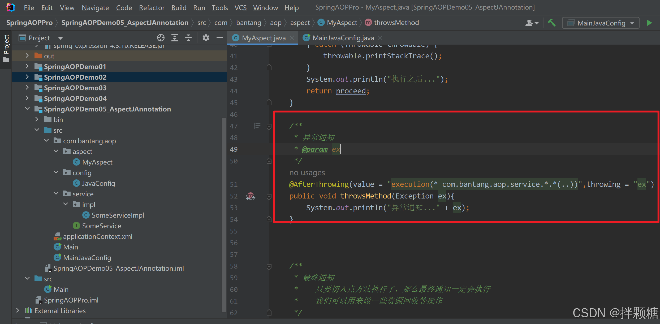Collapse the SpringAOPDemo05_AspectJAnnotation module
The image size is (660, 324).
[x=27, y=109]
